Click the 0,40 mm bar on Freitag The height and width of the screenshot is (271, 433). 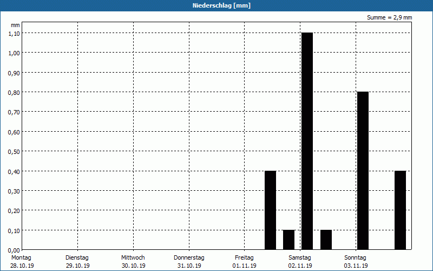(x=270, y=210)
